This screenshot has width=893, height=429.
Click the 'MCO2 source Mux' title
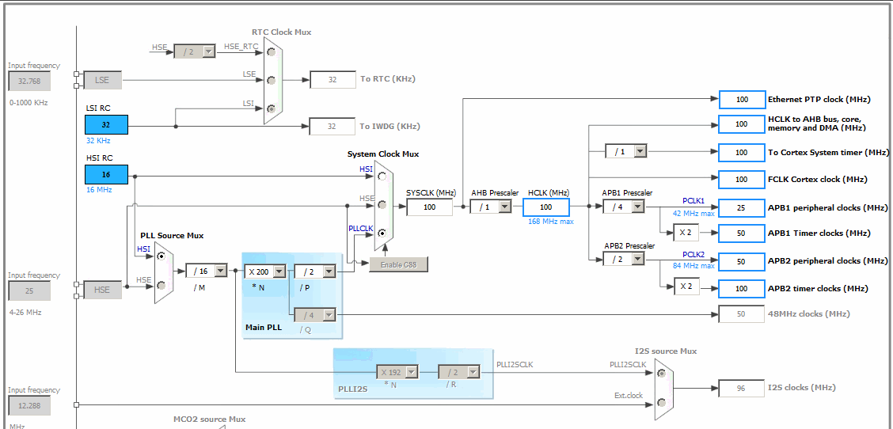(210, 420)
